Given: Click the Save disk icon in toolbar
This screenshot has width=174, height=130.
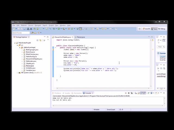Looking at the screenshot, I should tap(19, 29).
